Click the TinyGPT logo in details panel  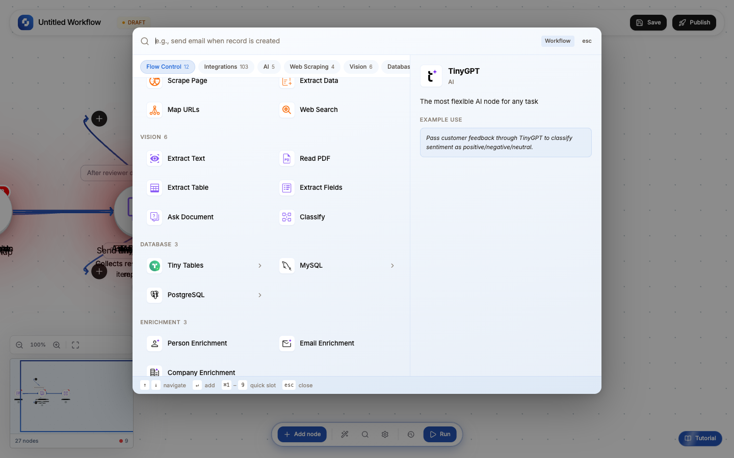click(431, 76)
